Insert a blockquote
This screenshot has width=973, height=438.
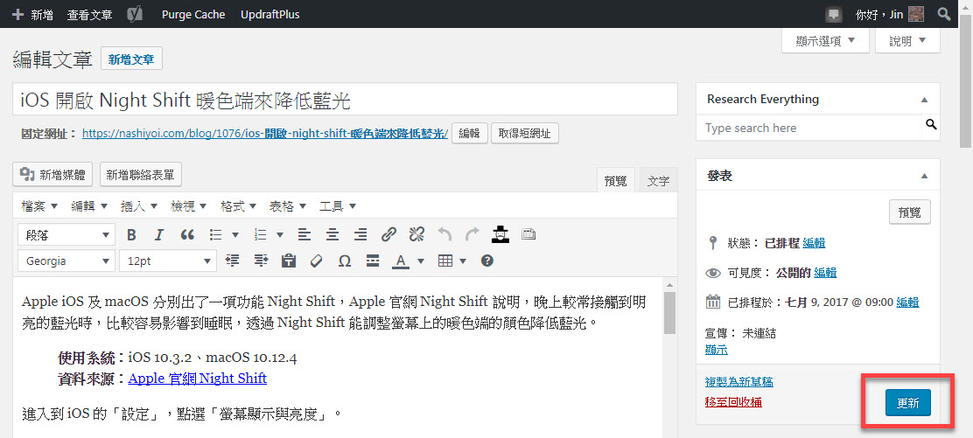pos(186,234)
